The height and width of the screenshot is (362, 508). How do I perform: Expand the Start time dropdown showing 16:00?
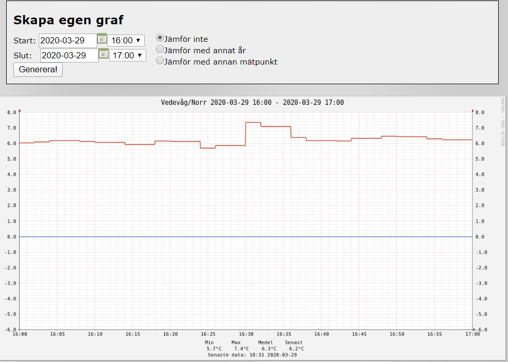click(126, 40)
